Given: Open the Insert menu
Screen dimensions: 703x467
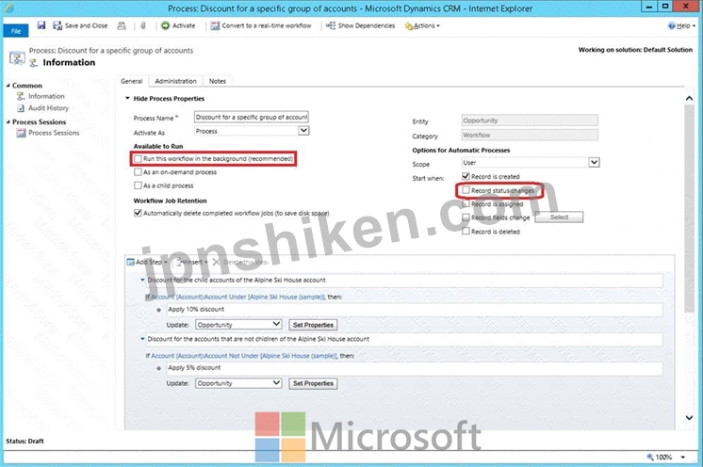Looking at the screenshot, I should point(192,262).
